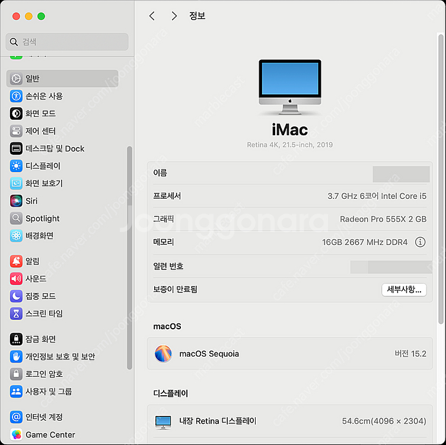Open 사용자 및 그룹 icon
This screenshot has height=445, width=446.
coord(16,392)
